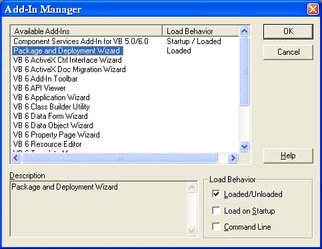Select Component Services Add-In for VB 5.0/6.0

pos(81,41)
